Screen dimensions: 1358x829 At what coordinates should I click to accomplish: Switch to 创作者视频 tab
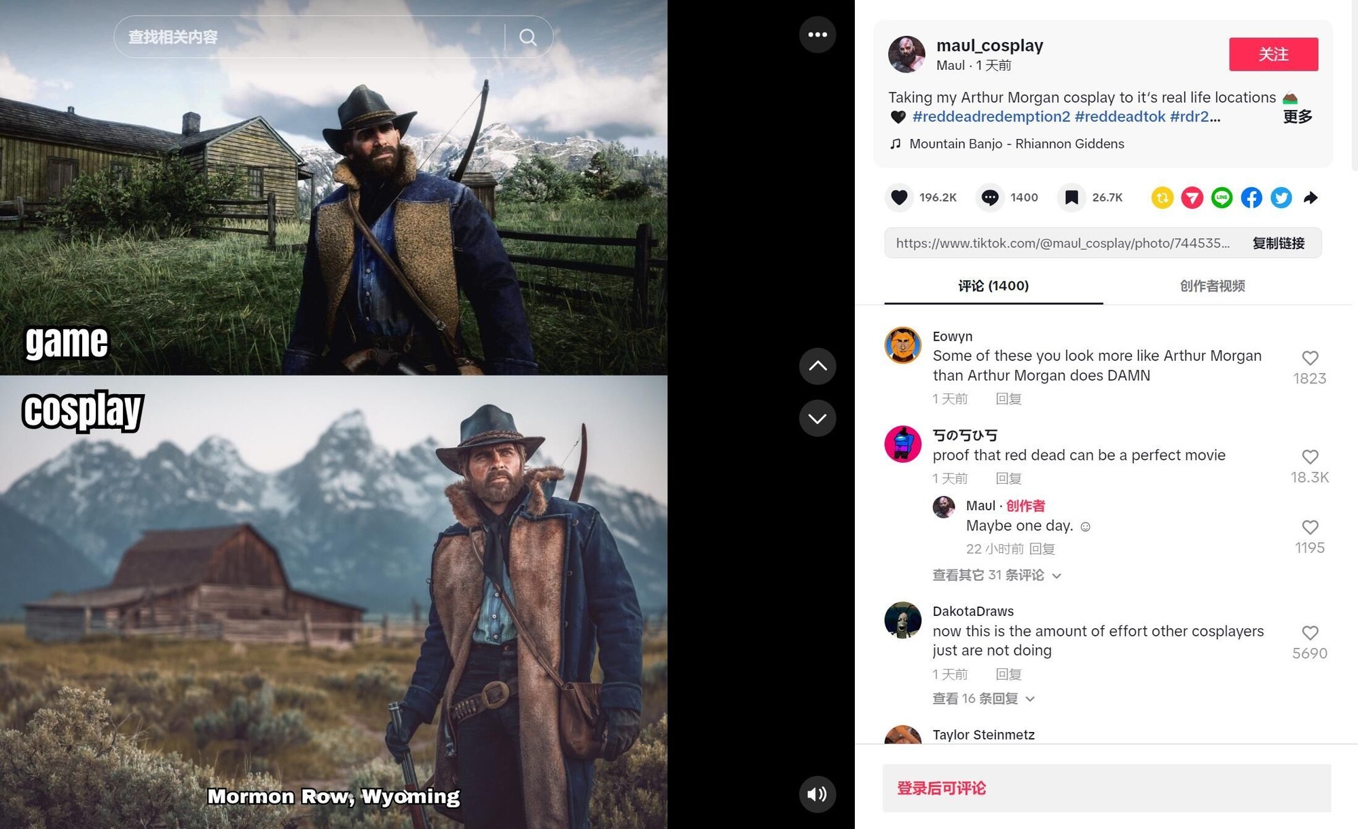point(1212,286)
